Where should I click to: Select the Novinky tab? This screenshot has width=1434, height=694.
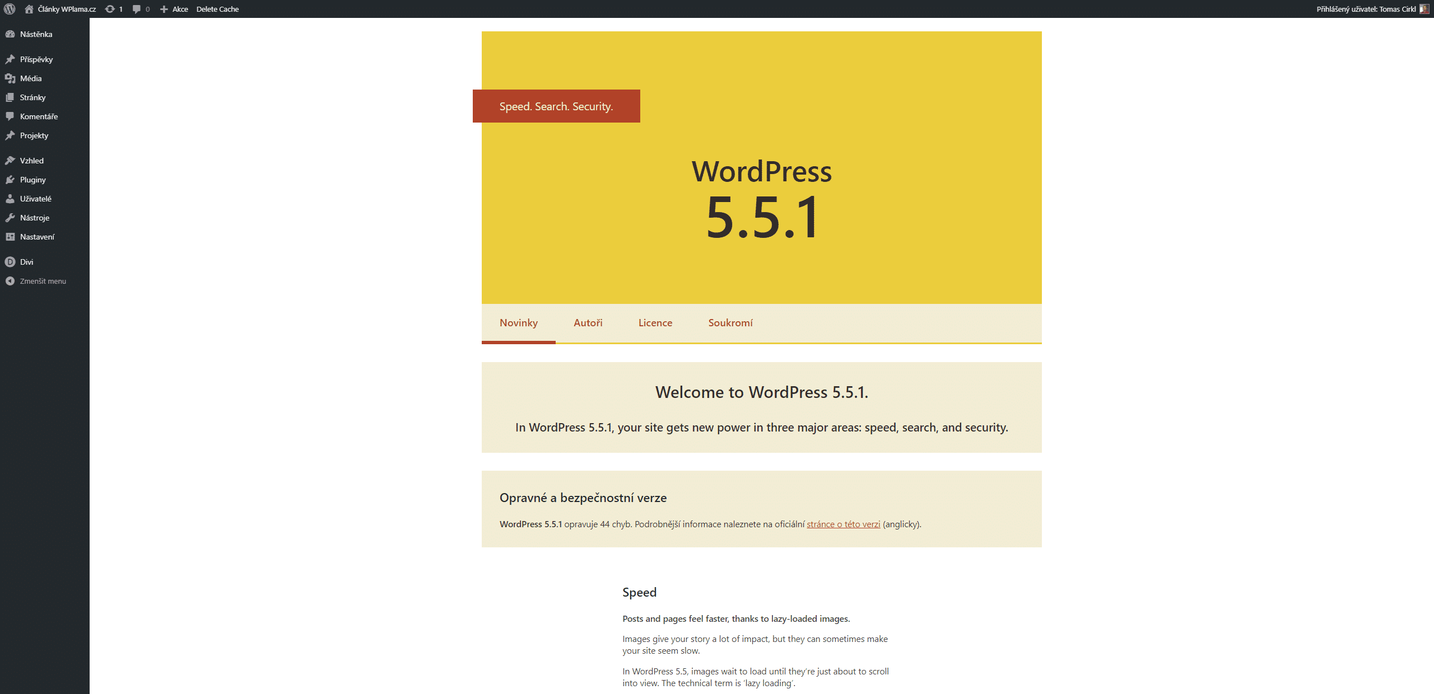click(x=519, y=323)
